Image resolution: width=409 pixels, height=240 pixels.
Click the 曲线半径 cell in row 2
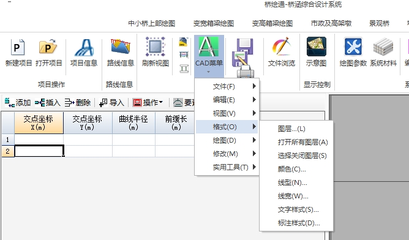pyautogui.click(x=134, y=151)
